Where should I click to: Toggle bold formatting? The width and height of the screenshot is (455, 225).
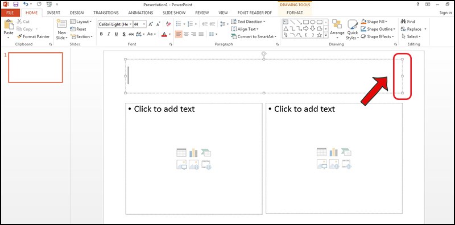point(101,34)
